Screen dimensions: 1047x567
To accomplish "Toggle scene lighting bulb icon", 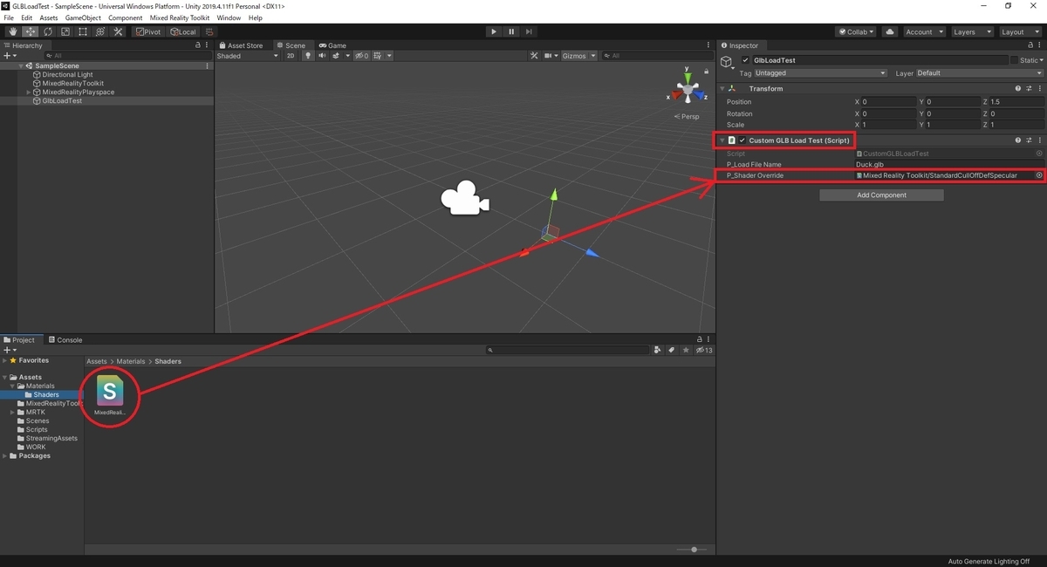I will [x=307, y=56].
